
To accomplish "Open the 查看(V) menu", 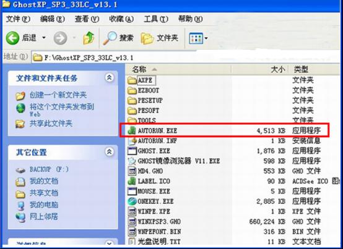I will pyautogui.click(x=87, y=19).
